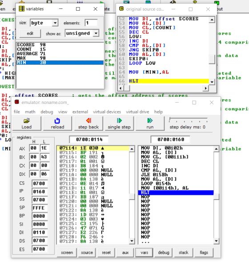Click the AX low register field 1E
This screenshot has width=249, height=263.
[x=44, y=148]
